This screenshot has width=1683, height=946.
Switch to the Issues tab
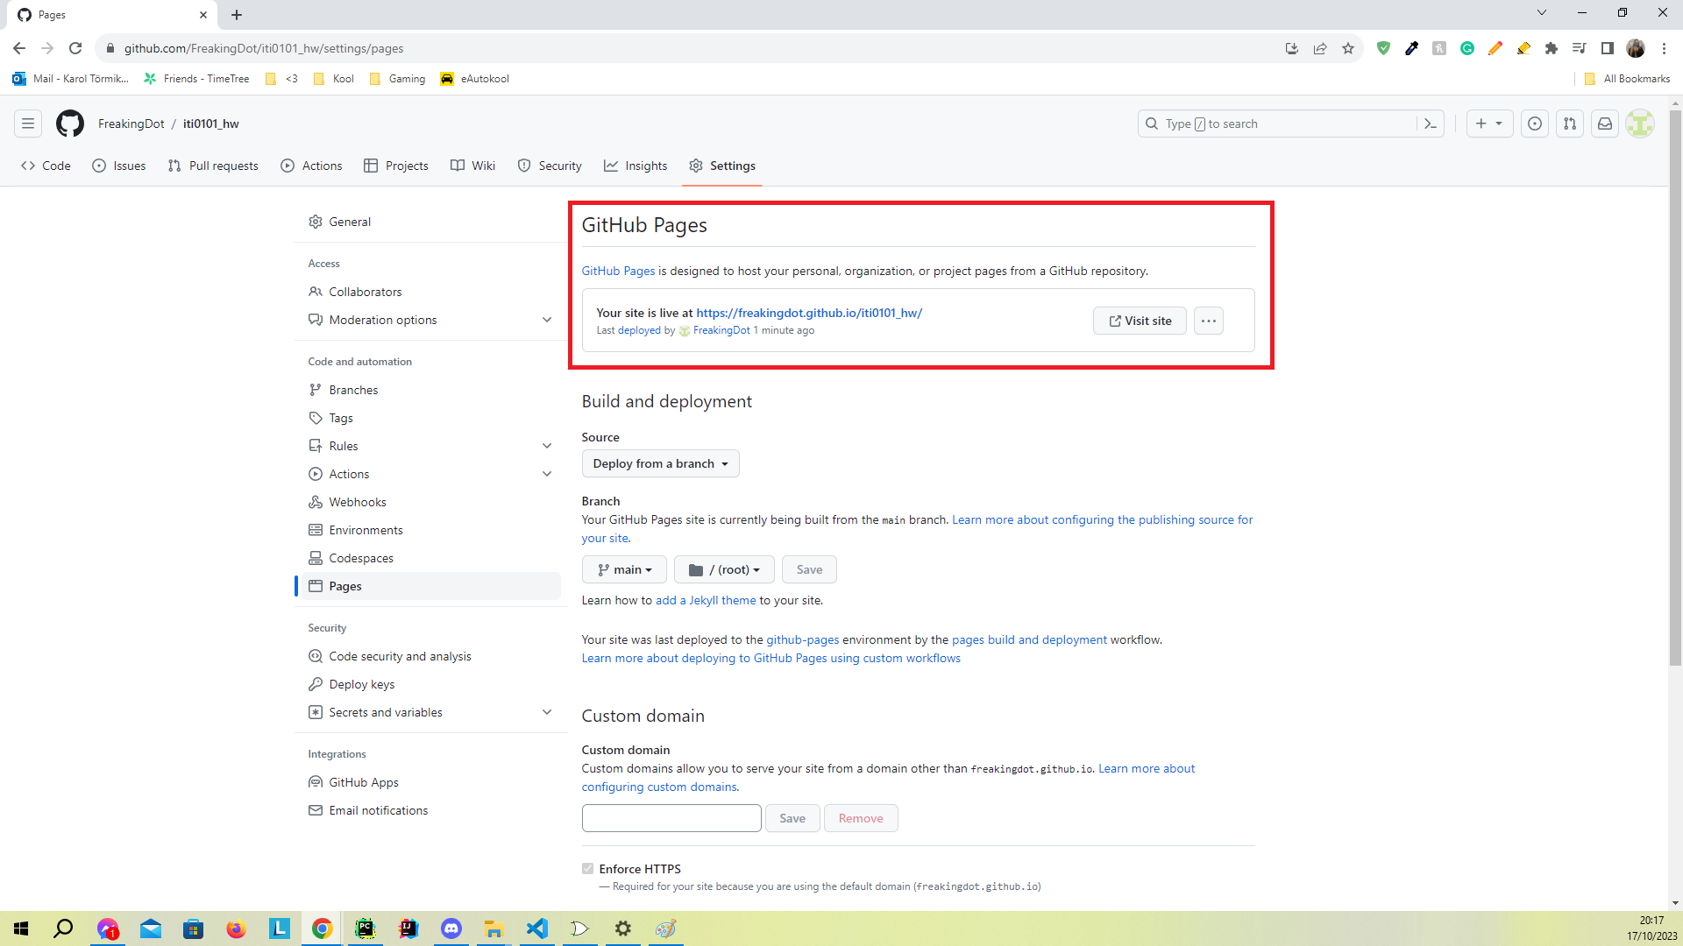click(x=119, y=166)
